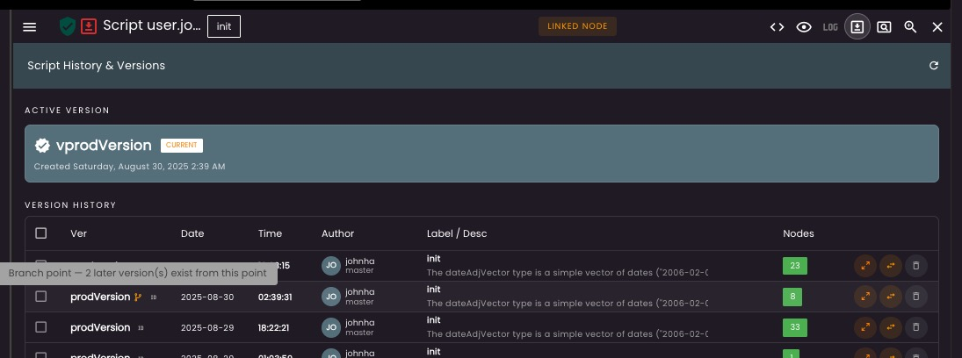Click the zoom magnifier icon
962x358 pixels.
pyautogui.click(x=910, y=27)
